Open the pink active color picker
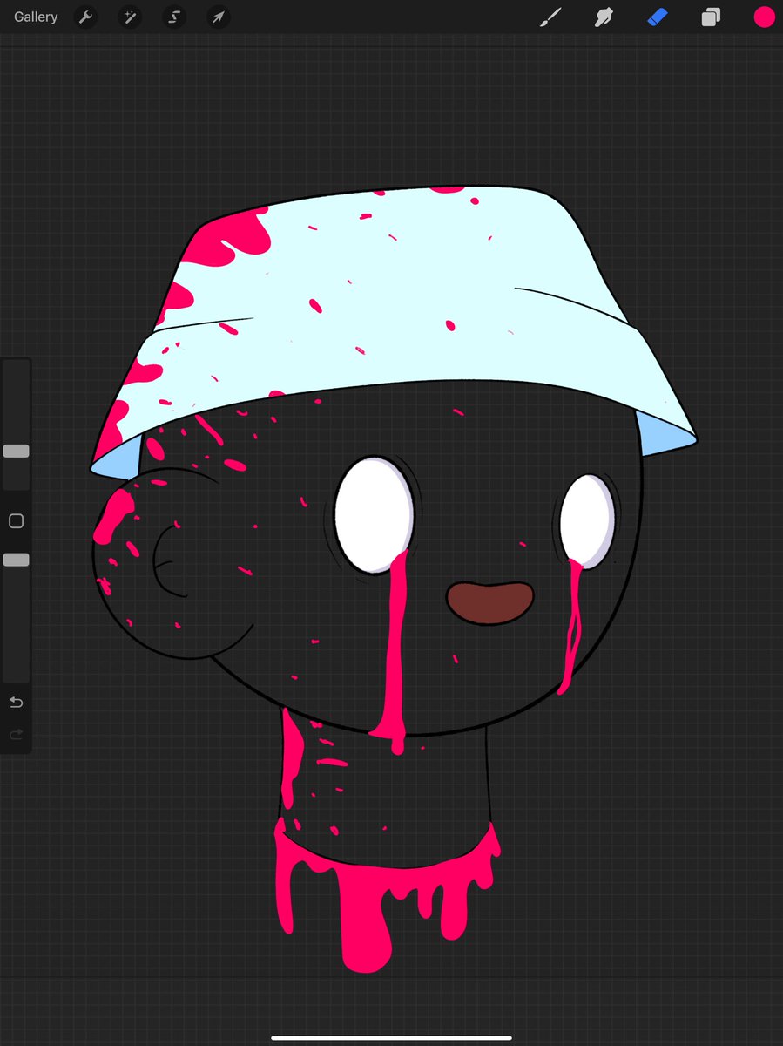Screen dimensions: 783x1046 [764, 17]
